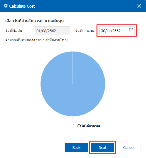Click the คำนวณต้นทุนของสาขา label text
Viewport: 146px width, 158px height.
[24, 40]
